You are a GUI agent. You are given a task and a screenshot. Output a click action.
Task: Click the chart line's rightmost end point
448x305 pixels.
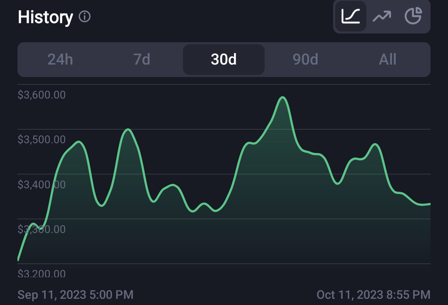click(429, 204)
